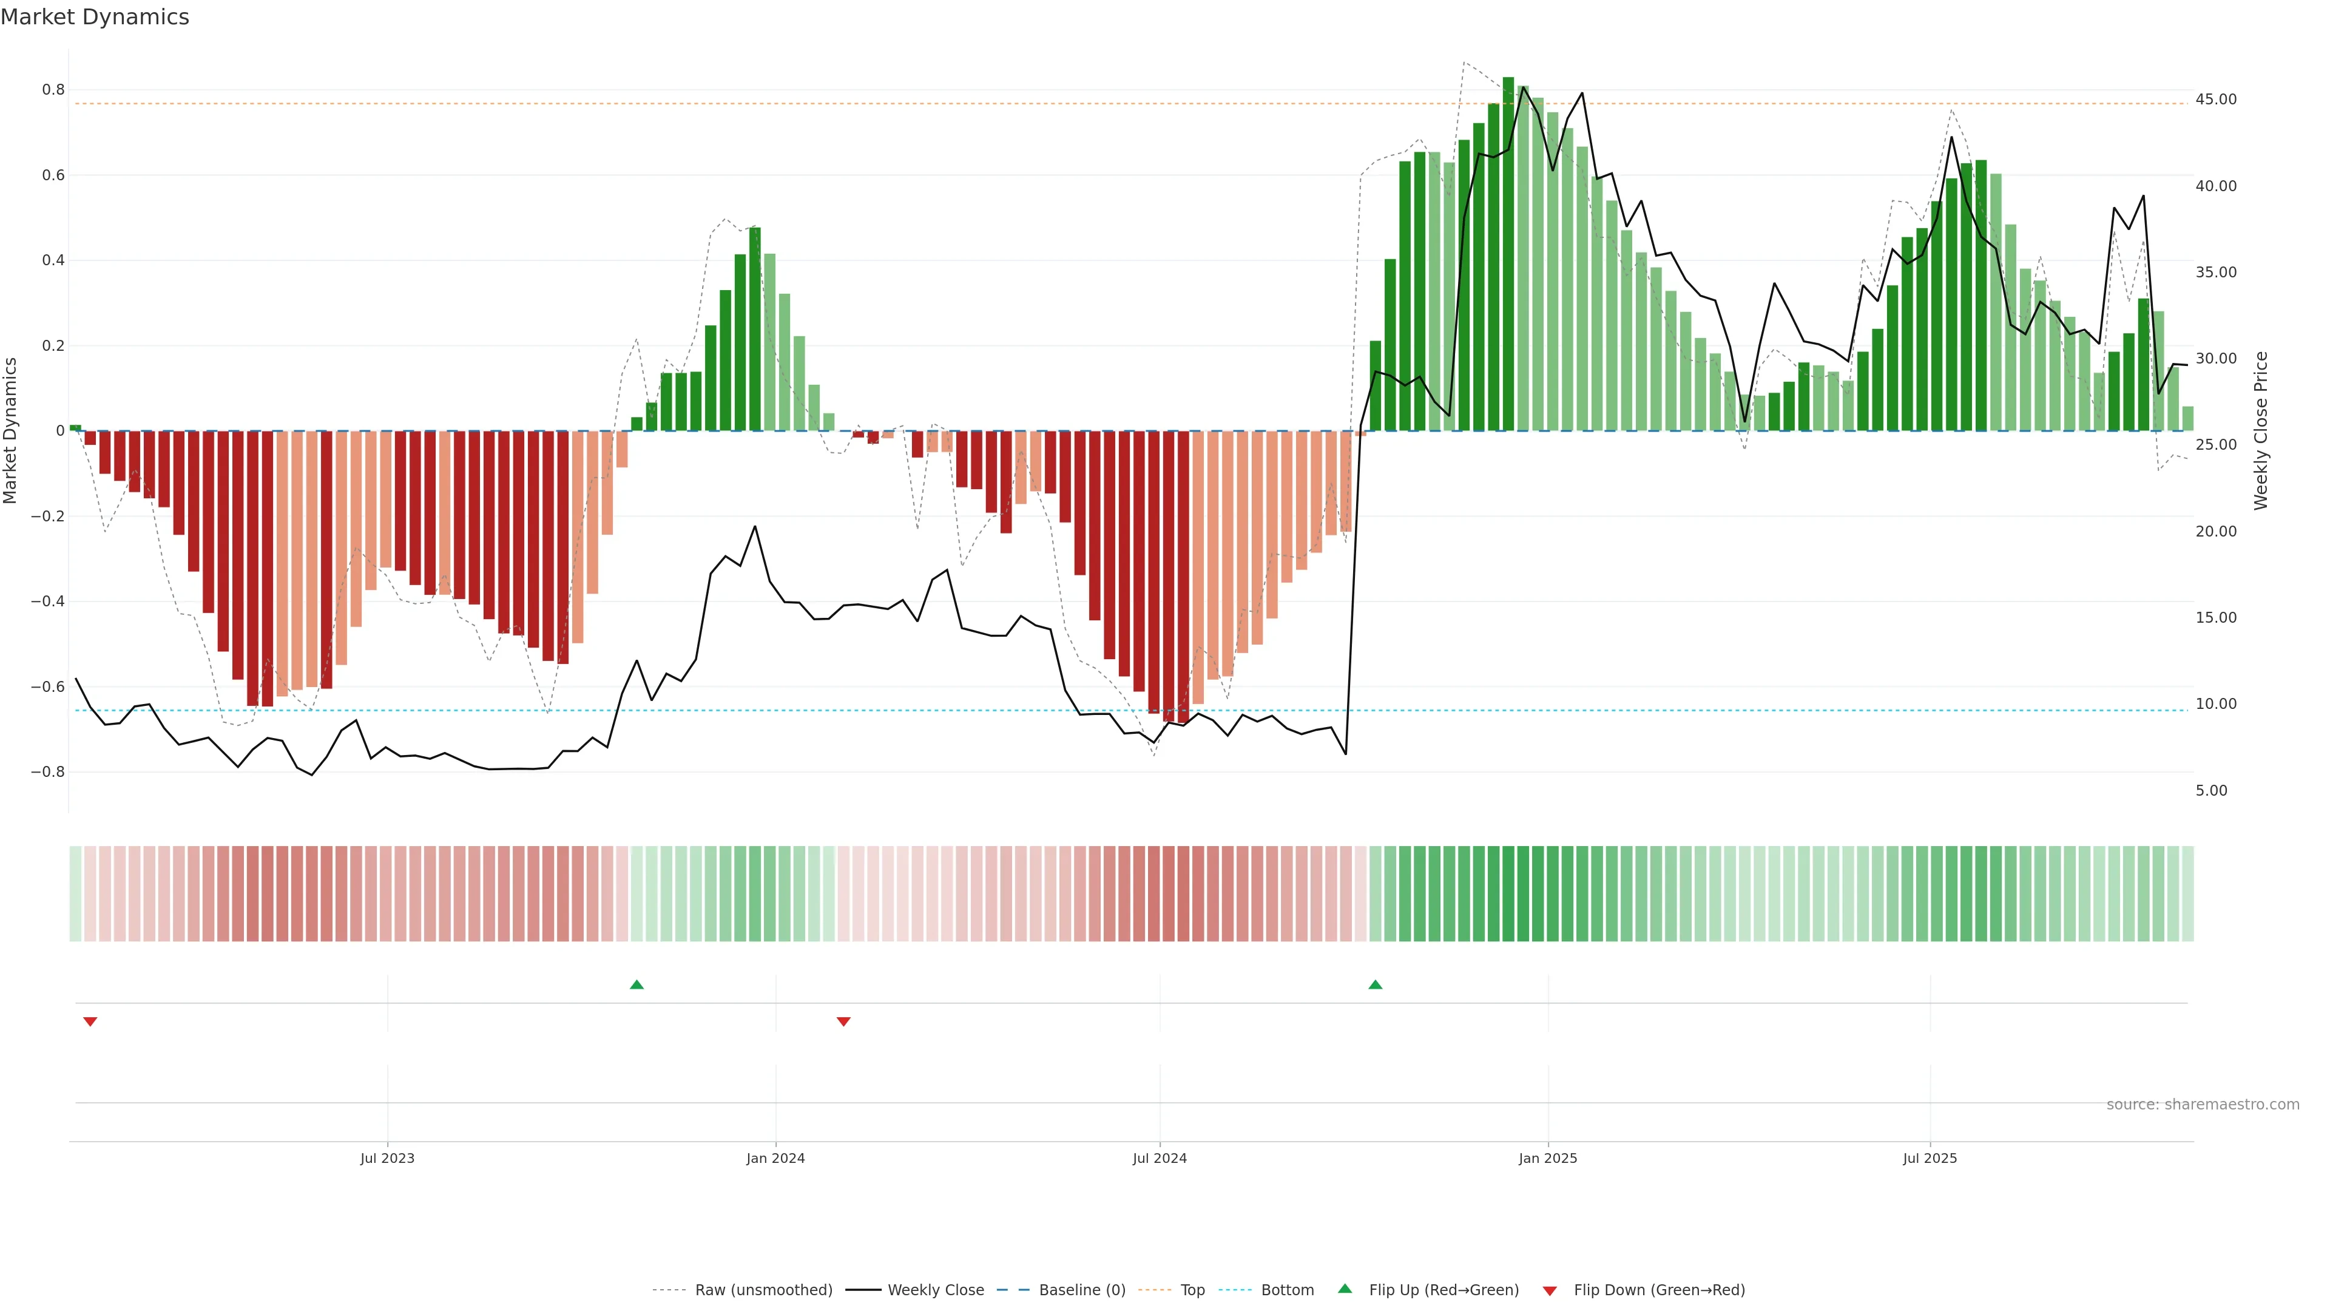The height and width of the screenshot is (1311, 2330).
Task: Click the Weekly Close Price axis title
Action: pyautogui.click(x=2260, y=431)
